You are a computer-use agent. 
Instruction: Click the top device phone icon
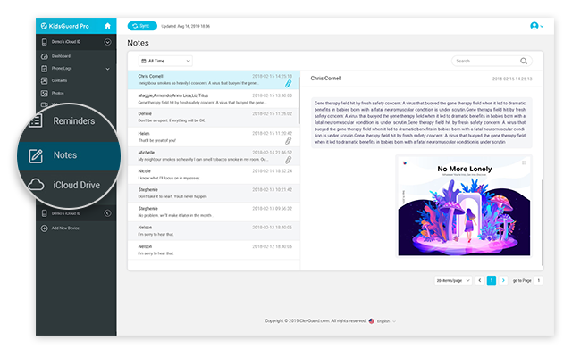[x=44, y=42]
